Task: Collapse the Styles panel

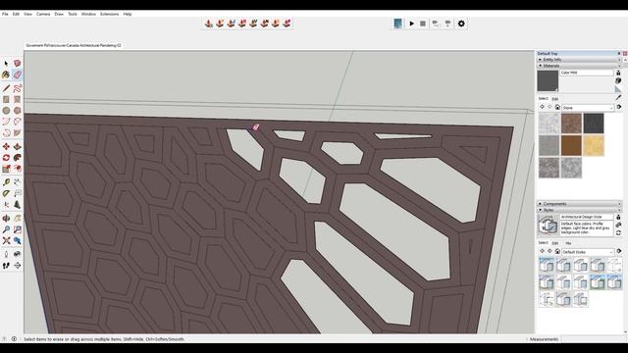Action: pyautogui.click(x=540, y=210)
